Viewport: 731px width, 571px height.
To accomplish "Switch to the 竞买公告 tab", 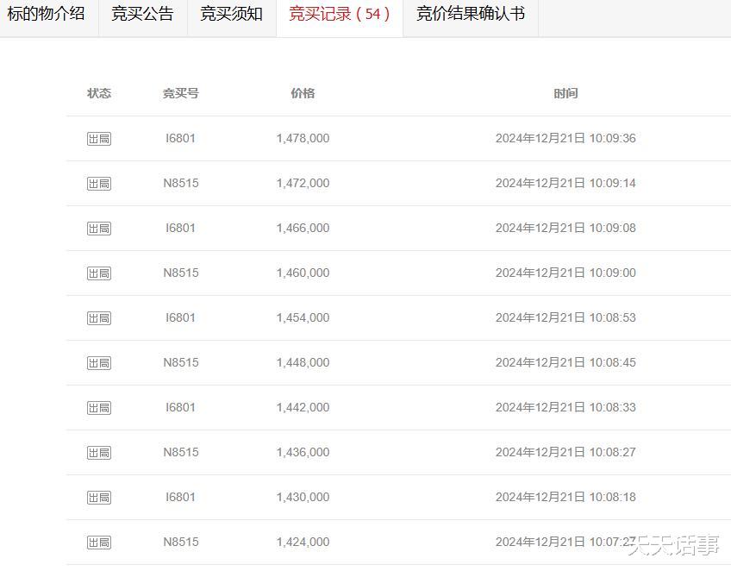I will point(142,14).
